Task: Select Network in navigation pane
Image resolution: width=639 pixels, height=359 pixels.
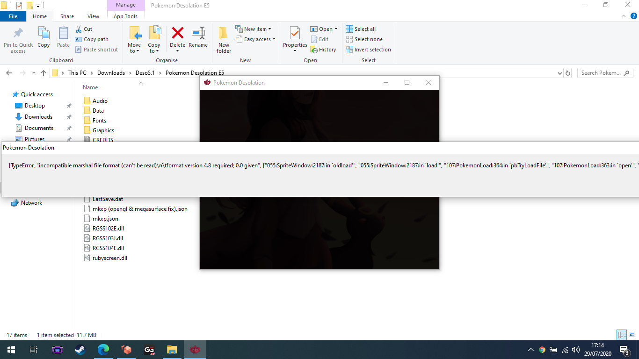Action: (31, 203)
